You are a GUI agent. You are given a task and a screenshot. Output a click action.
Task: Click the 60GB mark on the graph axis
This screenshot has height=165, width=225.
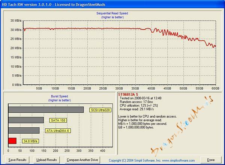215,88
